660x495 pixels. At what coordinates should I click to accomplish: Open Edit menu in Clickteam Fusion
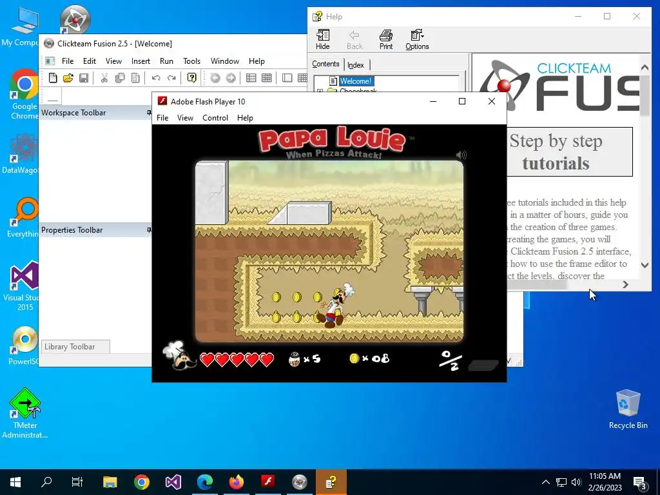point(89,61)
